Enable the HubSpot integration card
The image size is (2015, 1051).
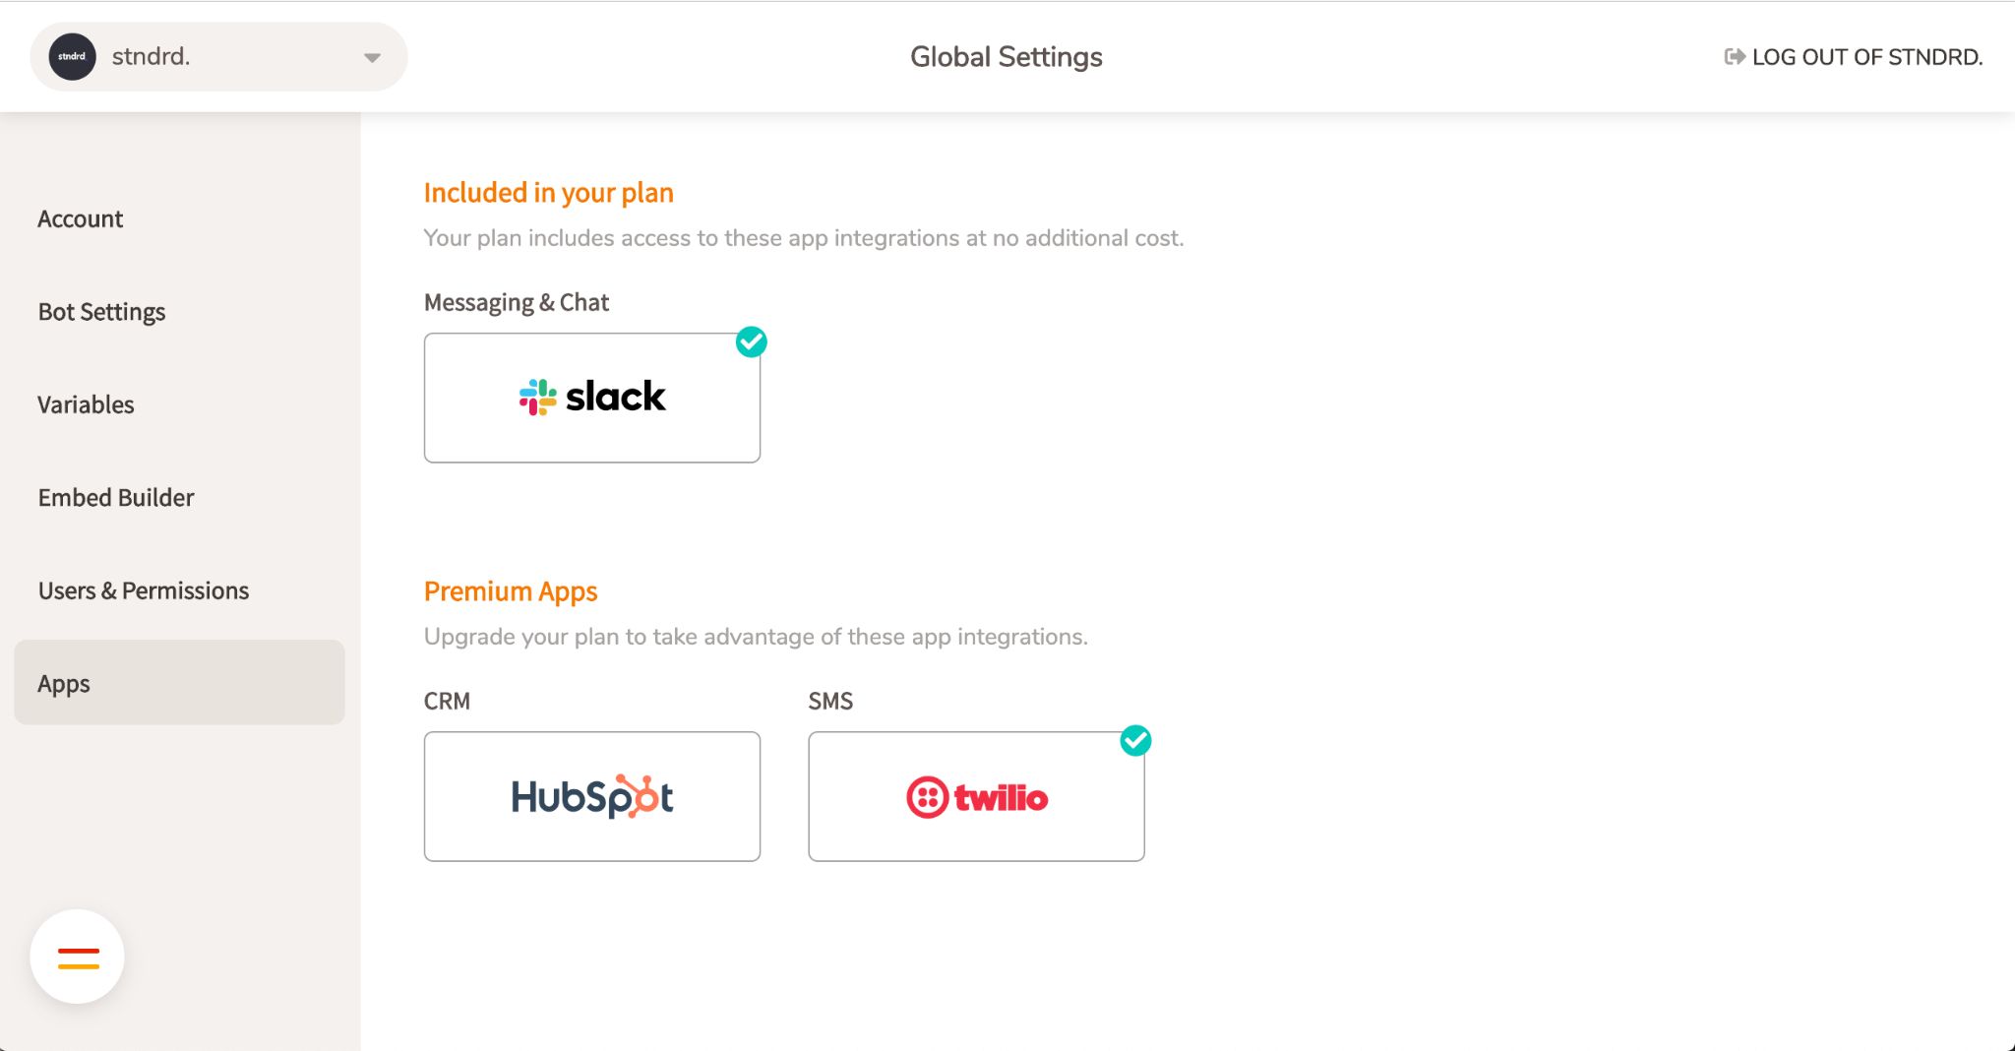[591, 796]
